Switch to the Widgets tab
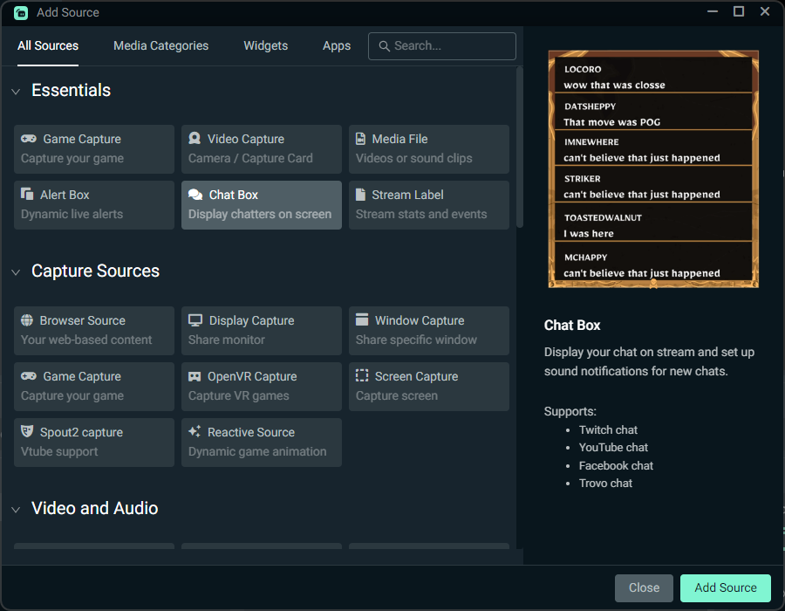This screenshot has width=785, height=611. pyautogui.click(x=265, y=45)
